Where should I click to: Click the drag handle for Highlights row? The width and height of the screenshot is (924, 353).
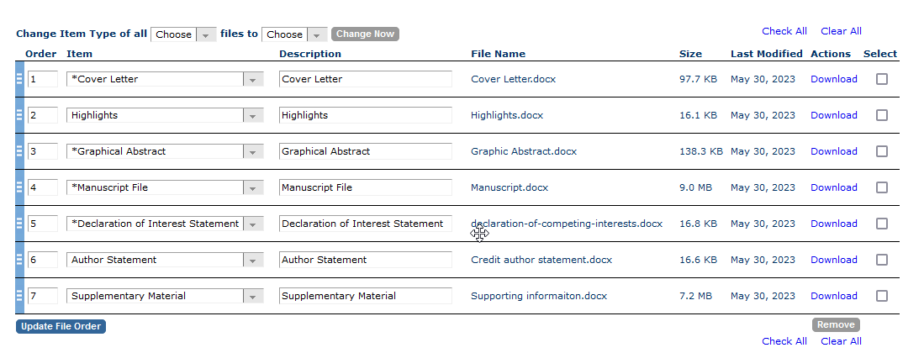tap(19, 115)
